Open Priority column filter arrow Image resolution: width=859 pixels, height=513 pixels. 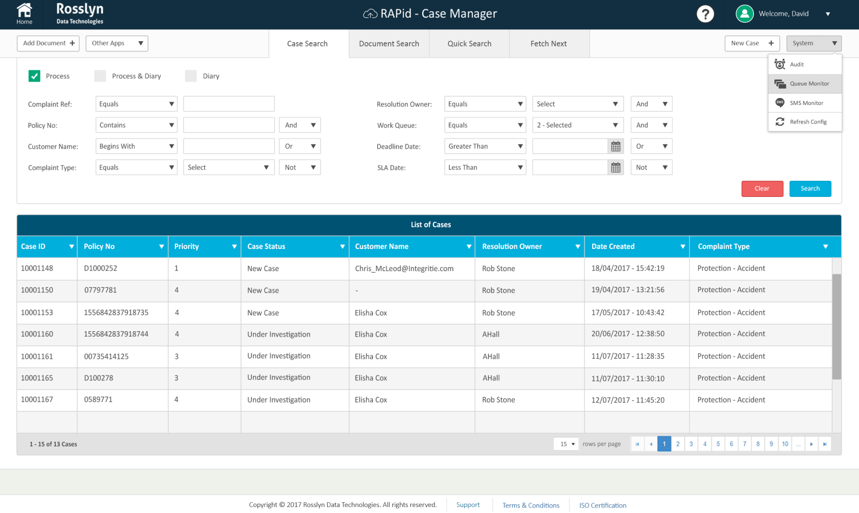click(x=234, y=247)
